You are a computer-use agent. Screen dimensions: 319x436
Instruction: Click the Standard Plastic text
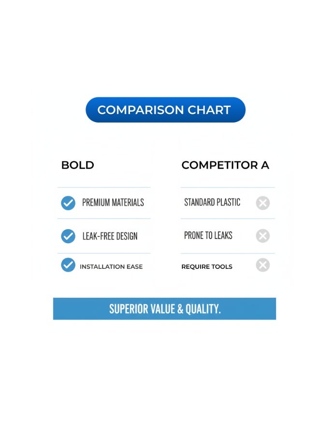pos(212,202)
